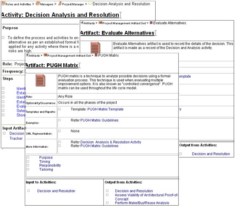Jump to the Timing section link
The height and width of the screenshot is (206, 235).
click(44, 162)
